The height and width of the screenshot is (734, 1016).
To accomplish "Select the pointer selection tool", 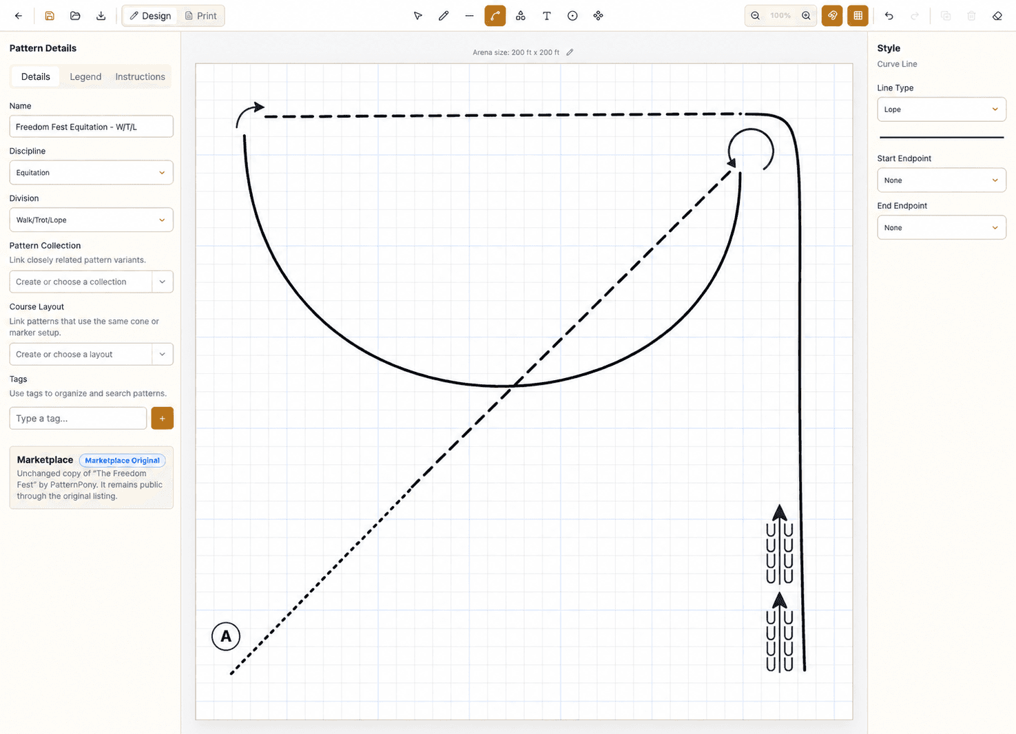I will pyautogui.click(x=417, y=16).
